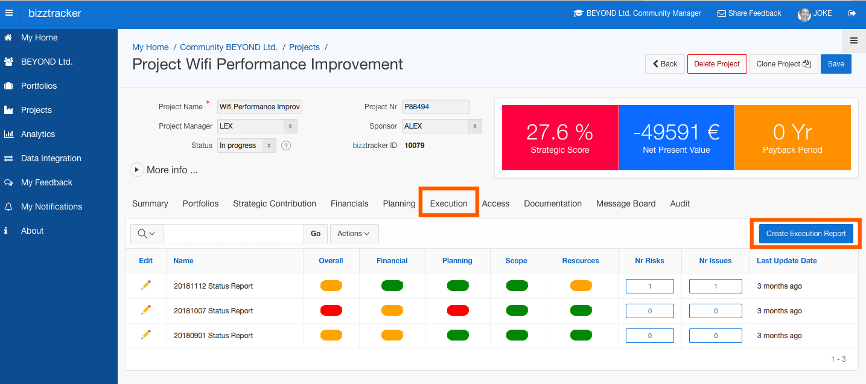Click the My Notifications bell icon
Viewport: 866px width, 384px height.
tap(8, 206)
